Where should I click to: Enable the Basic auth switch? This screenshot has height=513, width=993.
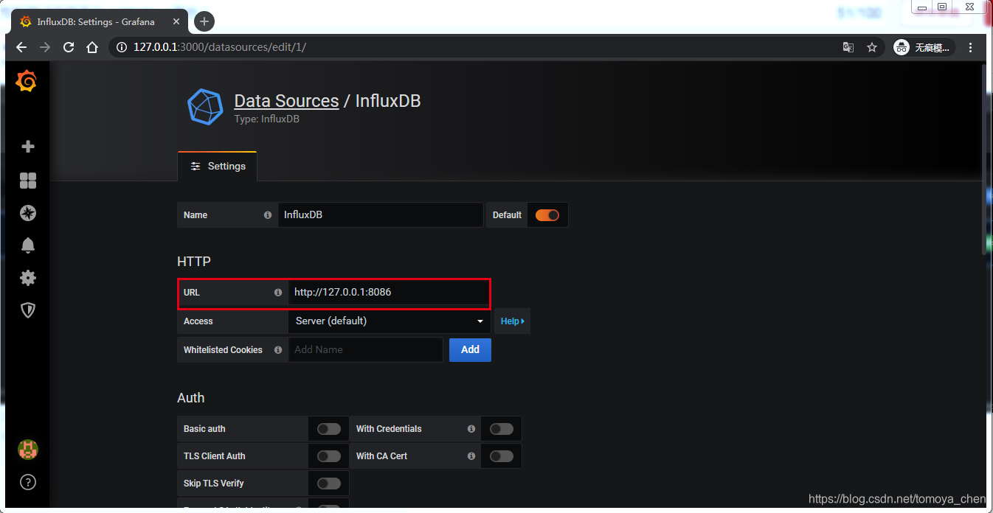pyautogui.click(x=329, y=429)
